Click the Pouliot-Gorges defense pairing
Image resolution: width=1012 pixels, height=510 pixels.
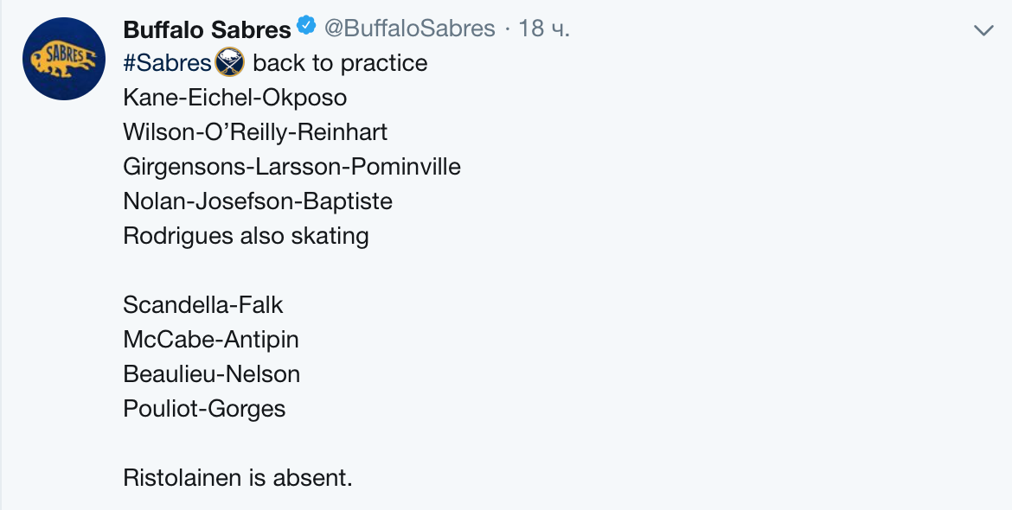204,409
